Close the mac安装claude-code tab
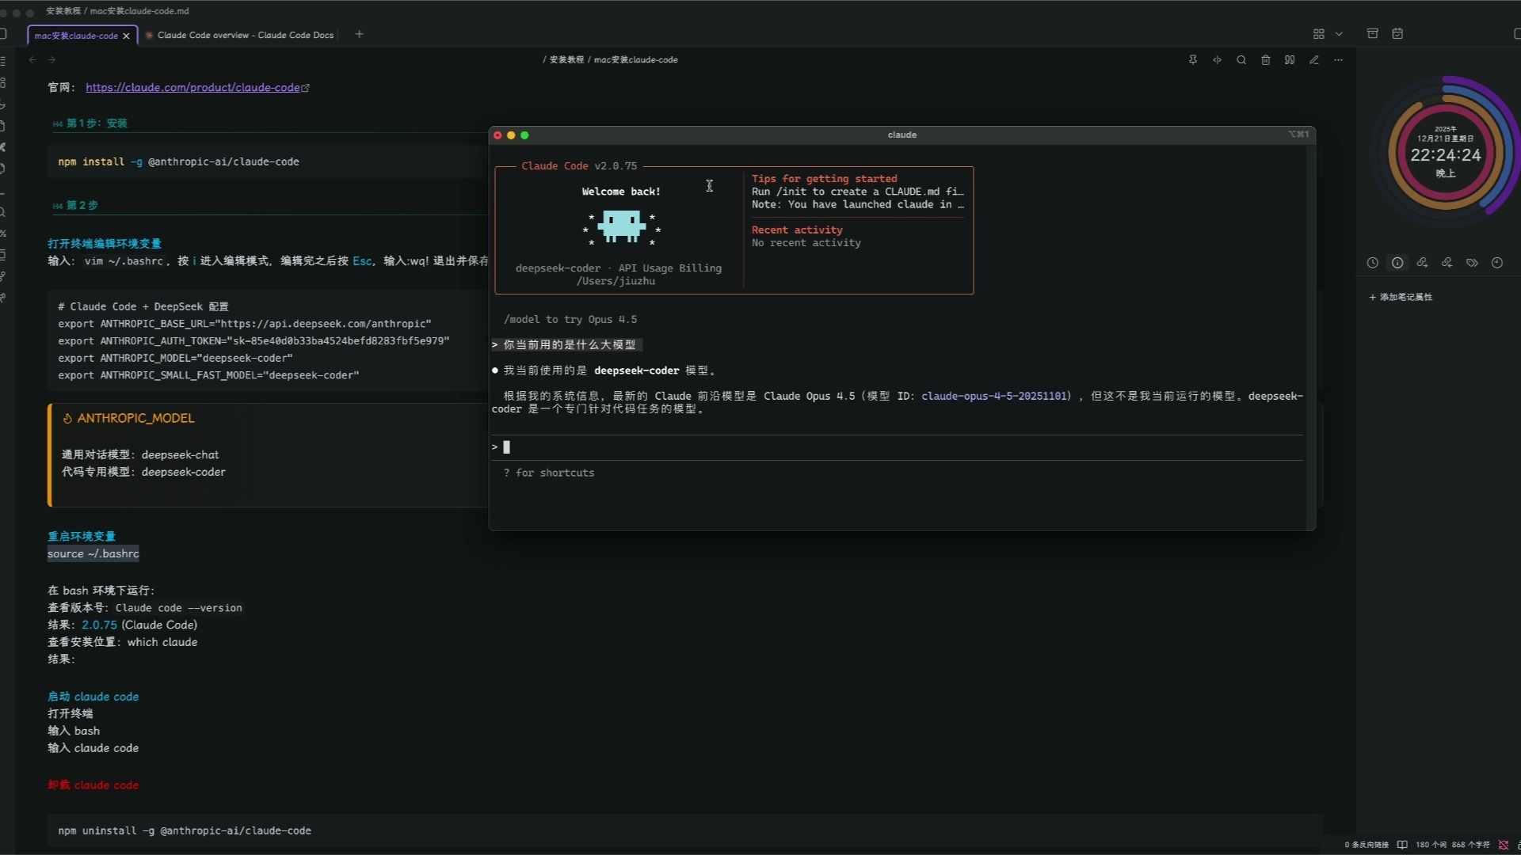 click(x=126, y=36)
